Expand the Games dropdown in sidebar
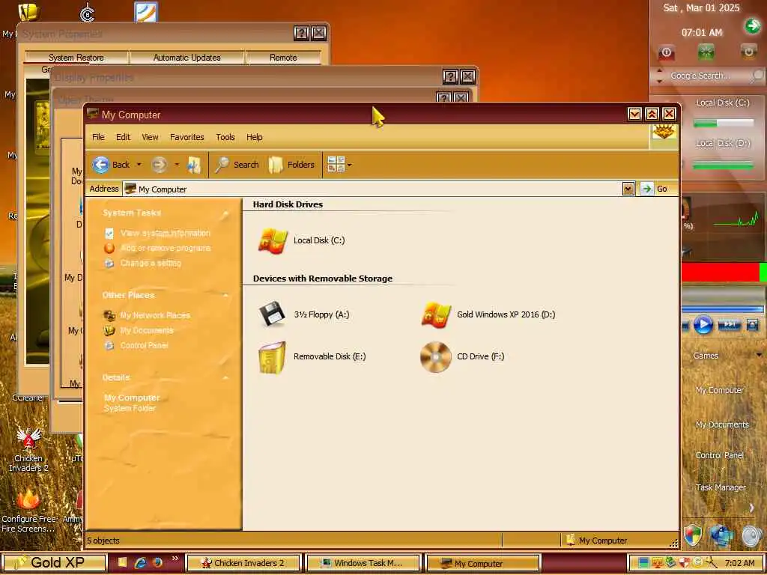 point(759,355)
